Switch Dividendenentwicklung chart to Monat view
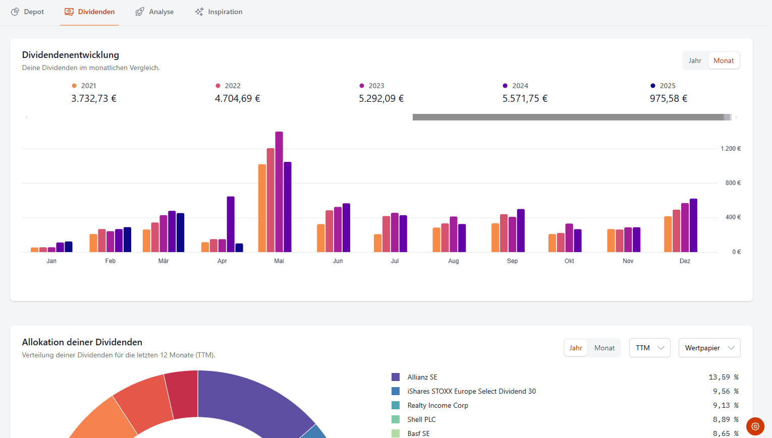The image size is (772, 438). 724,60
